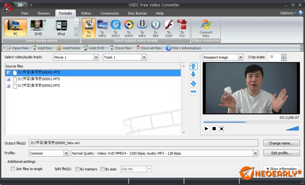Increase the Crop scale value

pyautogui.click(x=283, y=56)
